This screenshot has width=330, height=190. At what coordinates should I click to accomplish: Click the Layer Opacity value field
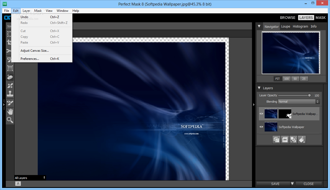317,96
